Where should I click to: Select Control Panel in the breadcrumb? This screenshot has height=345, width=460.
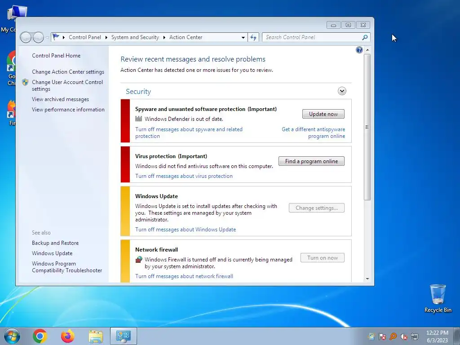(x=85, y=37)
